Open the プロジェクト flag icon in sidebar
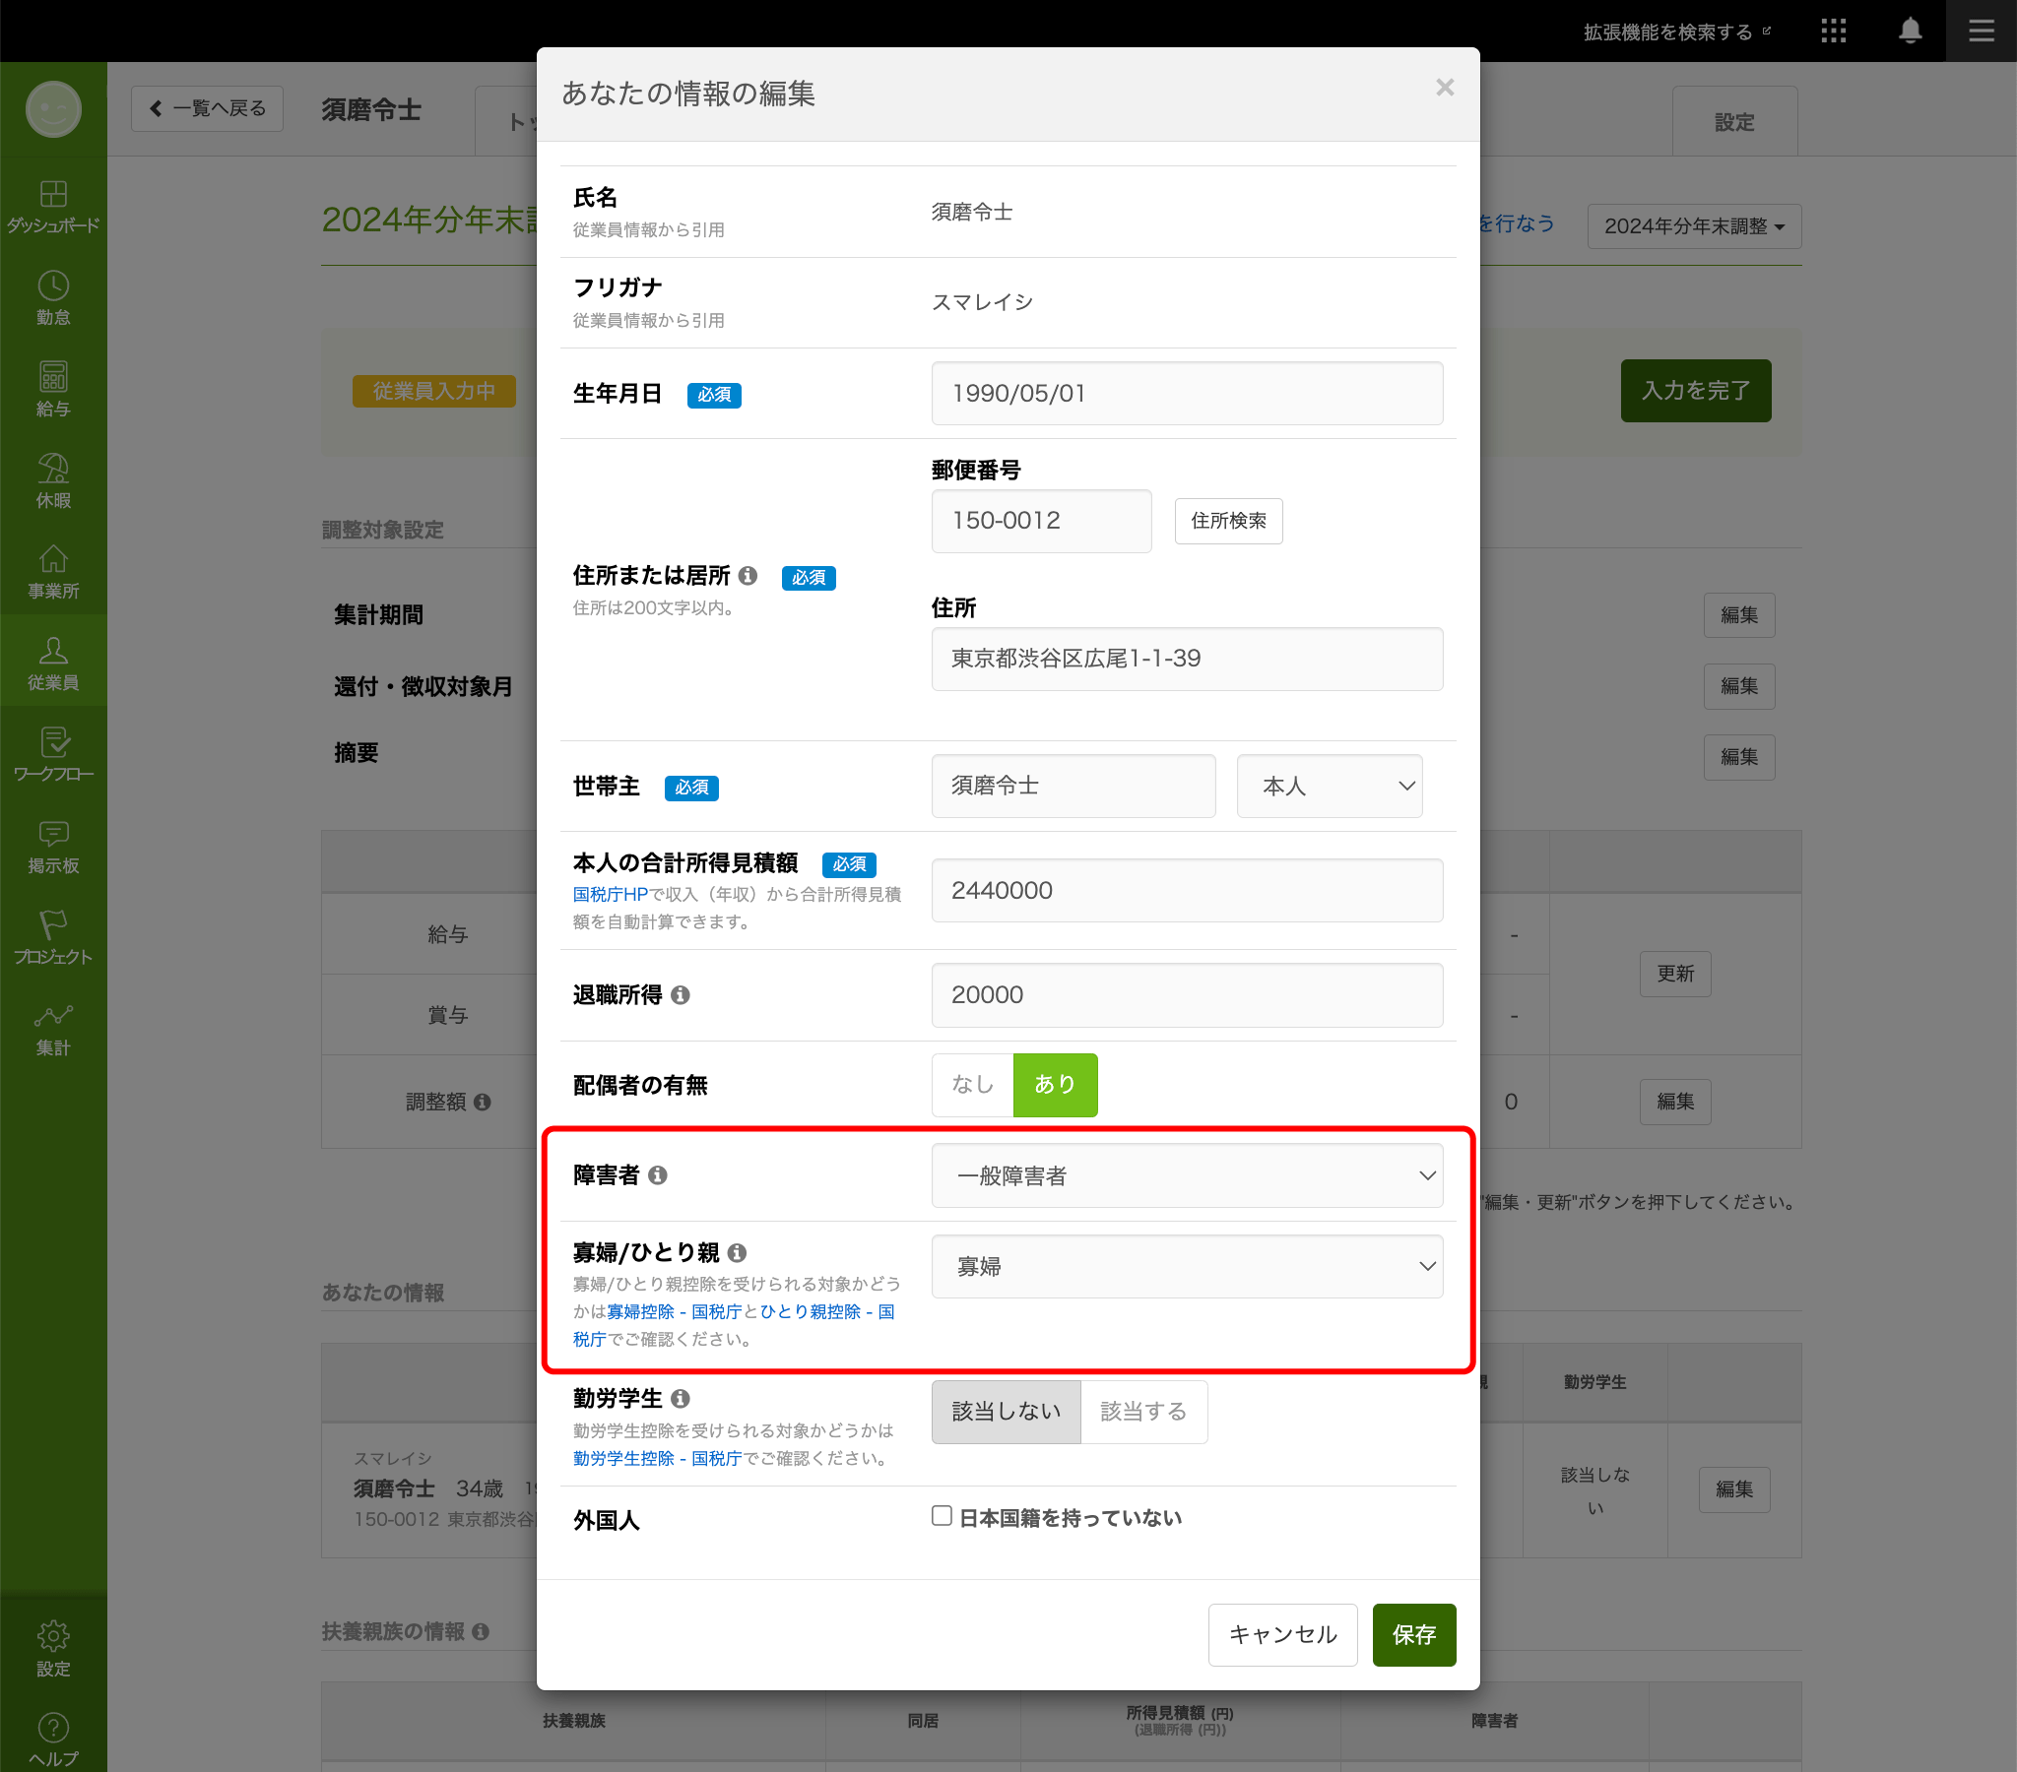Screen dimensions: 2017x1772 53,936
